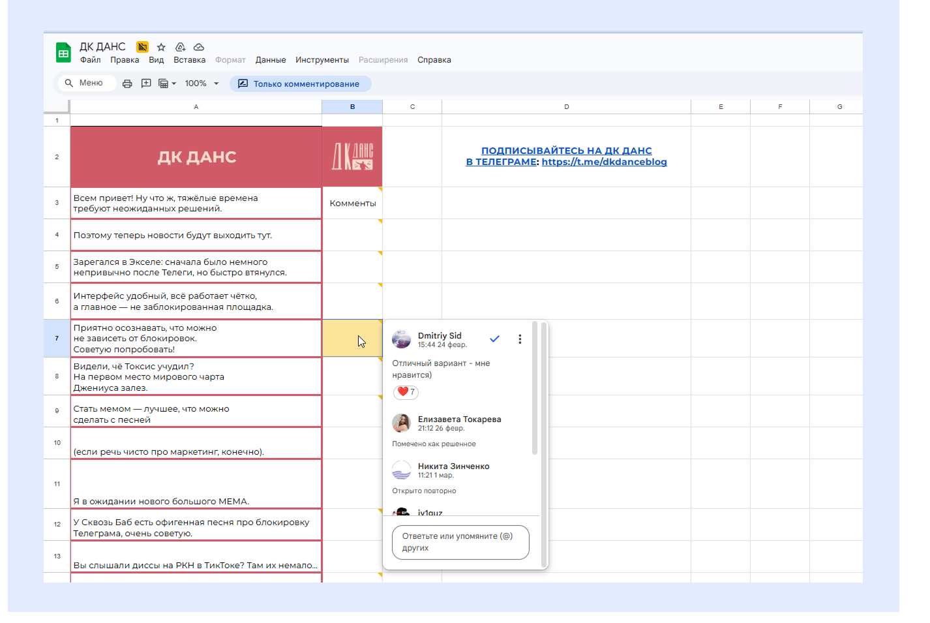Viewport: 930px width, 623px height.
Task: Click the heart reaction with count 7
Action: point(406,392)
